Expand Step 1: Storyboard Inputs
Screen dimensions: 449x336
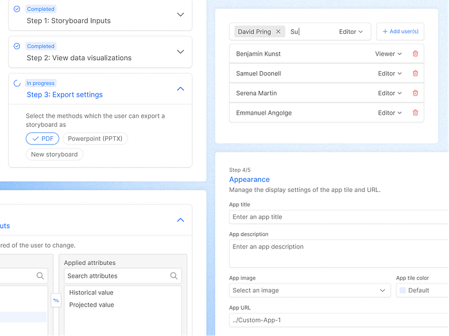coord(180,15)
